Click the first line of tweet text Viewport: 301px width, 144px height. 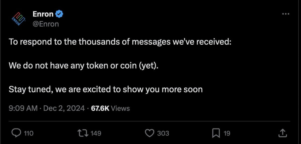(x=120, y=42)
